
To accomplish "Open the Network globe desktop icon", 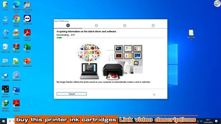I will [x=6, y=34].
